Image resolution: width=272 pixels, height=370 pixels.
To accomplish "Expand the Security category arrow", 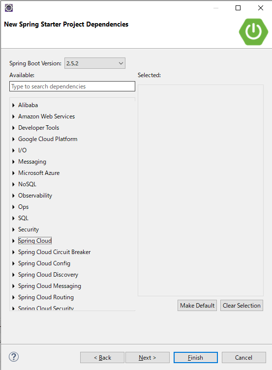I will pyautogui.click(x=13, y=229).
